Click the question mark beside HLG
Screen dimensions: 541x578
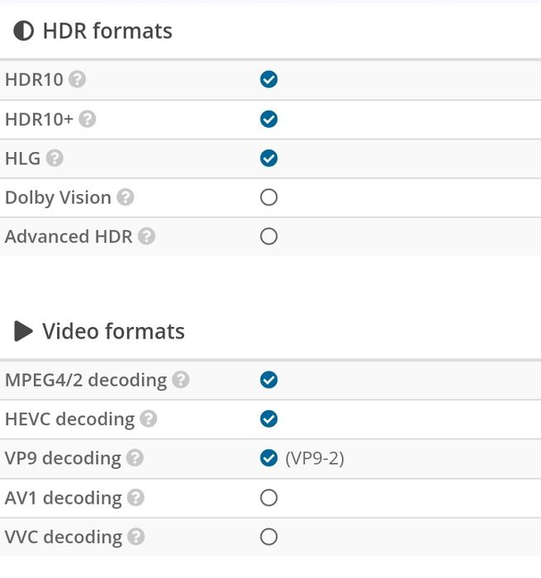[55, 158]
